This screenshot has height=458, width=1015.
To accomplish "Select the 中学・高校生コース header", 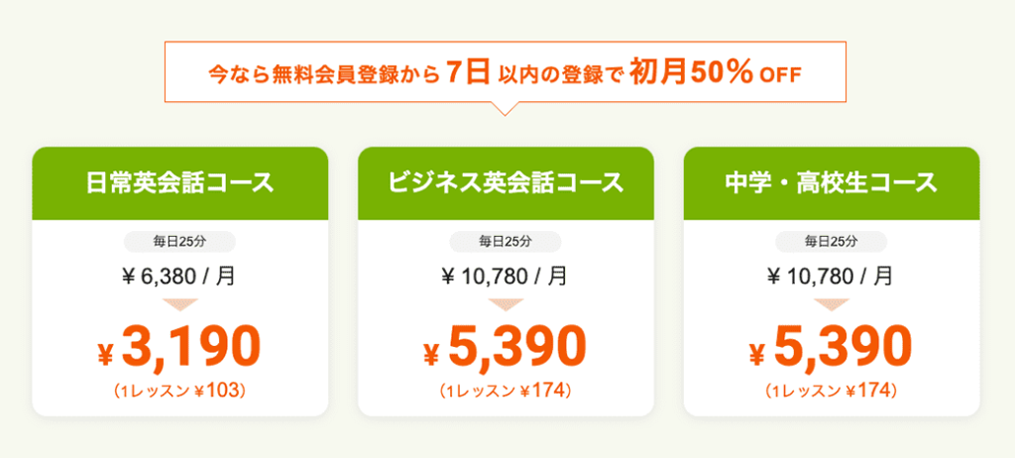I will tap(832, 183).
